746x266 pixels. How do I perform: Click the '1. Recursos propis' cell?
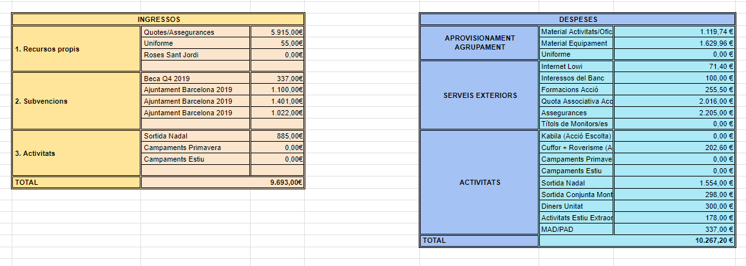coord(76,49)
